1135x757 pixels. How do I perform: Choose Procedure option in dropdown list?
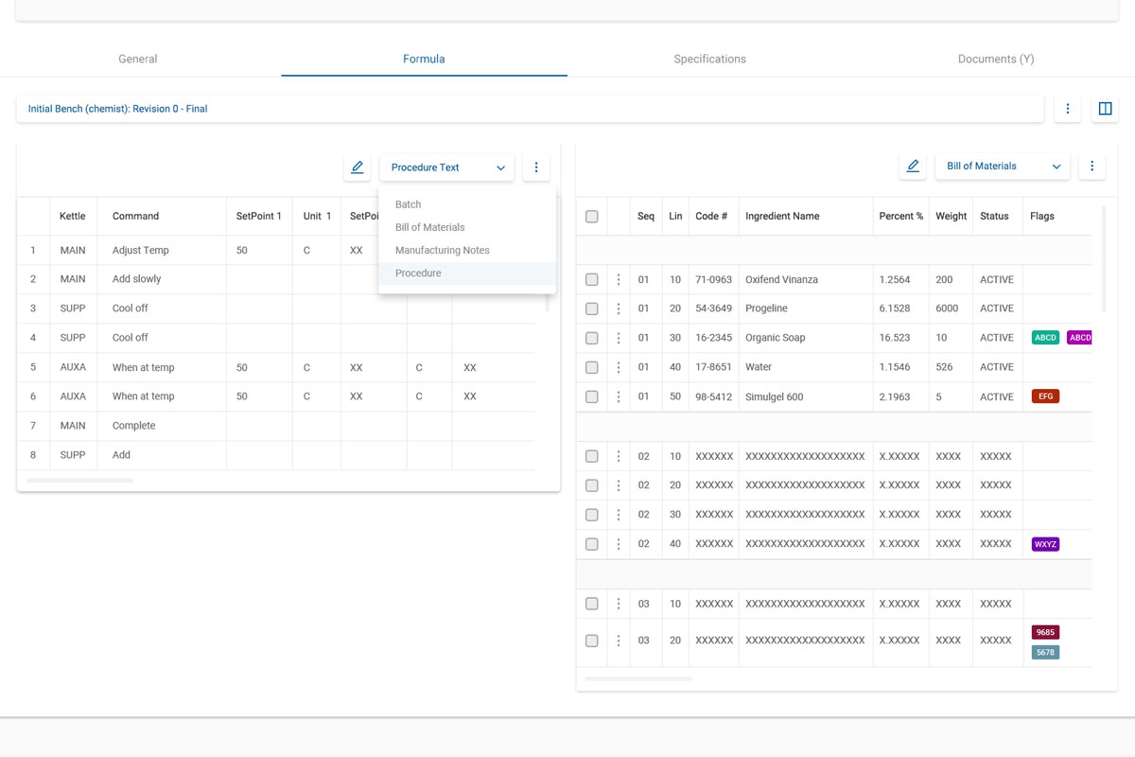467,273
